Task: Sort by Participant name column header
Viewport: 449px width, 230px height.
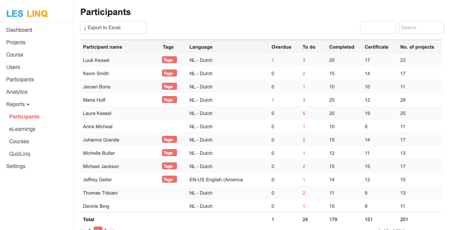Action: tap(102, 47)
